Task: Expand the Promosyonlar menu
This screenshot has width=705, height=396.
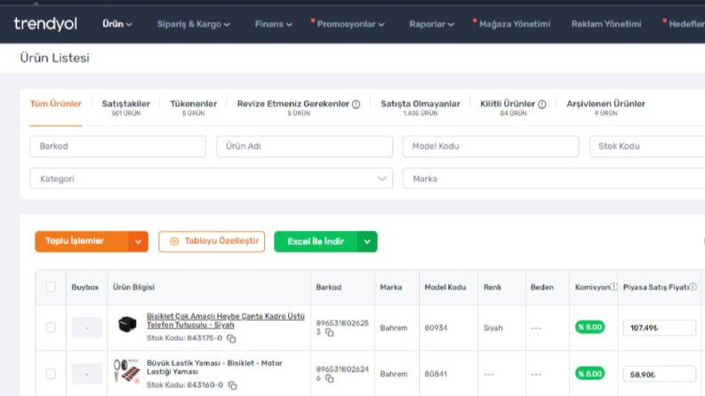Action: 350,24
